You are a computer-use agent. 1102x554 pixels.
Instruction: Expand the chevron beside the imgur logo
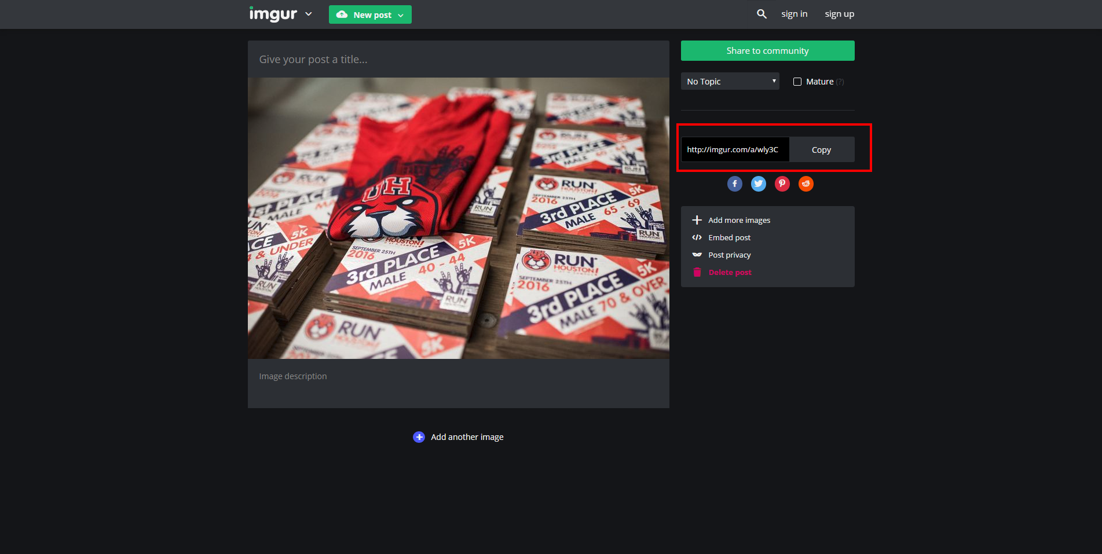[309, 14]
